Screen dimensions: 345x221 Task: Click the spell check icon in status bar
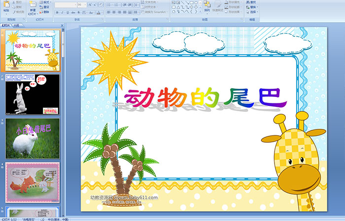point(42,219)
